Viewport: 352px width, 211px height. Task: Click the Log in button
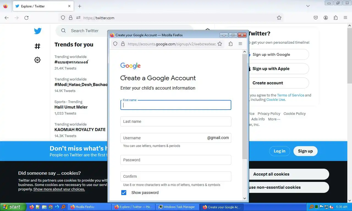pos(279,151)
